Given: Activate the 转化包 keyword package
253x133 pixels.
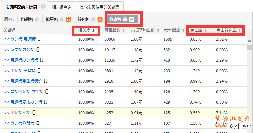Looking at the screenshot, I should (84, 19).
